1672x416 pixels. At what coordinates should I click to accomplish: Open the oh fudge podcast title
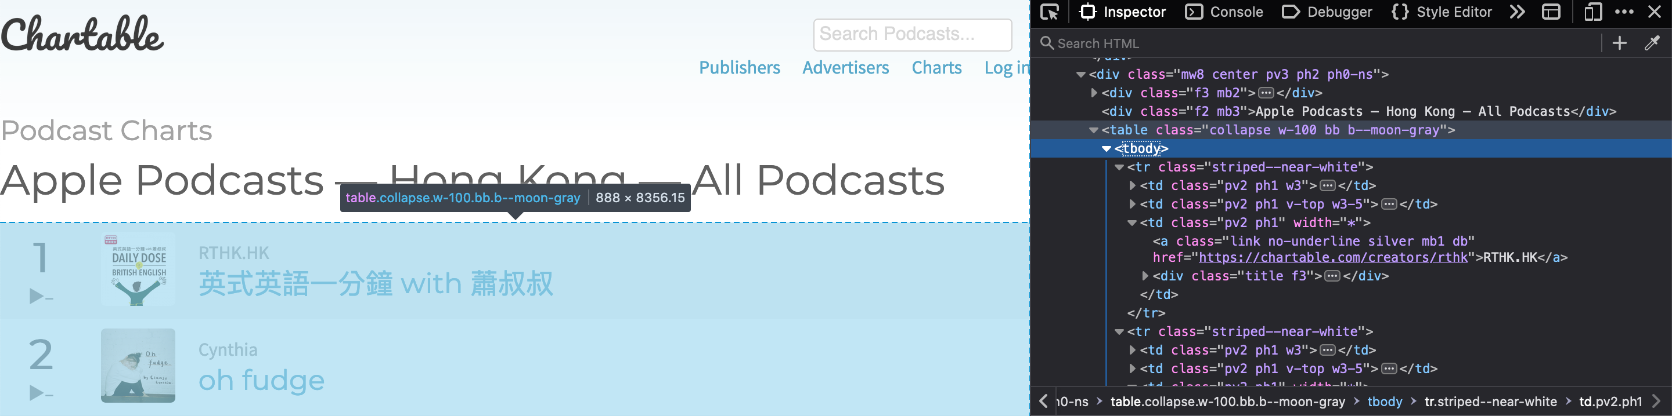261,380
